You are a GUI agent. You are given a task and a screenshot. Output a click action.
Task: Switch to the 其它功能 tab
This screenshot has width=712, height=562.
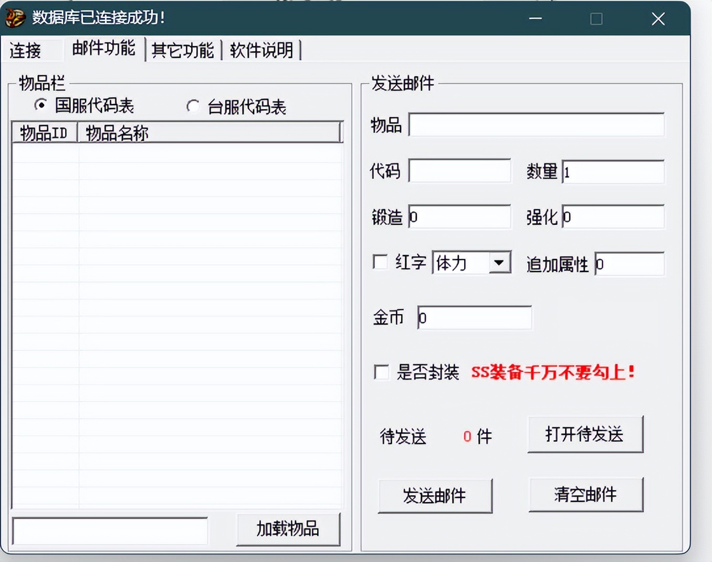[x=182, y=50]
